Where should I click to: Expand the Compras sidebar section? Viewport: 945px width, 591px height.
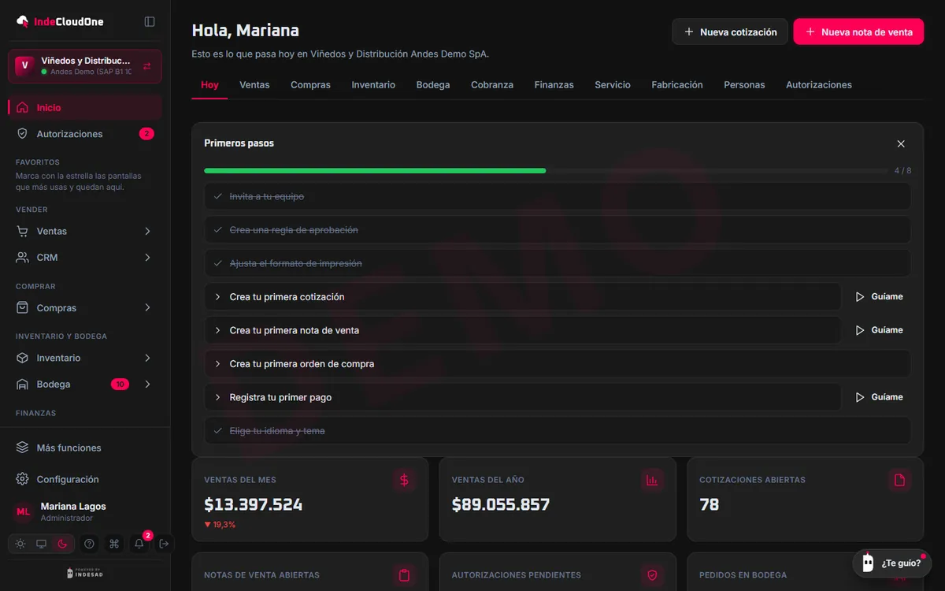click(x=85, y=308)
